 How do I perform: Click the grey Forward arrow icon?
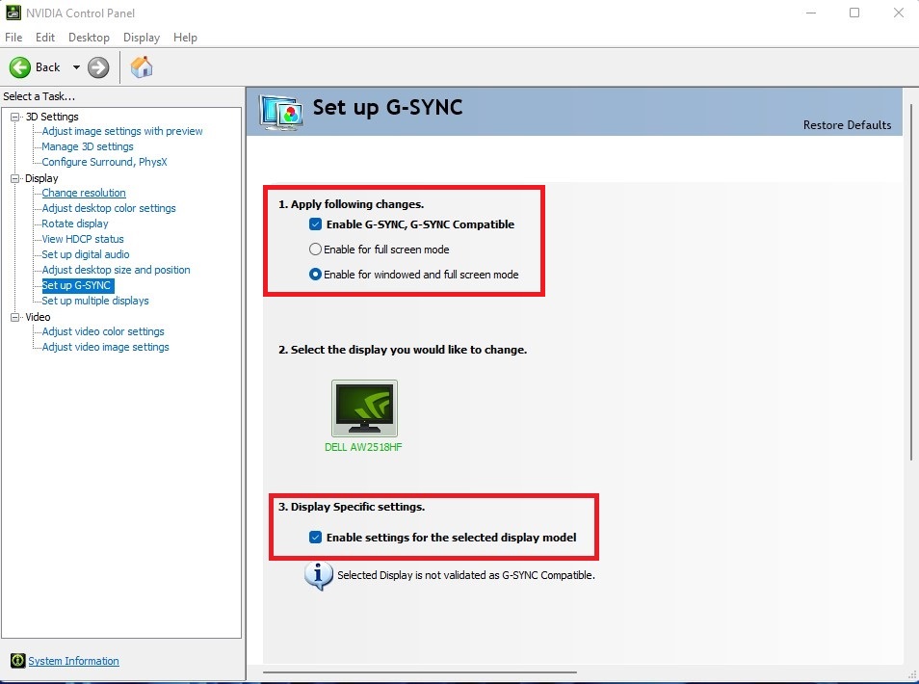click(98, 67)
